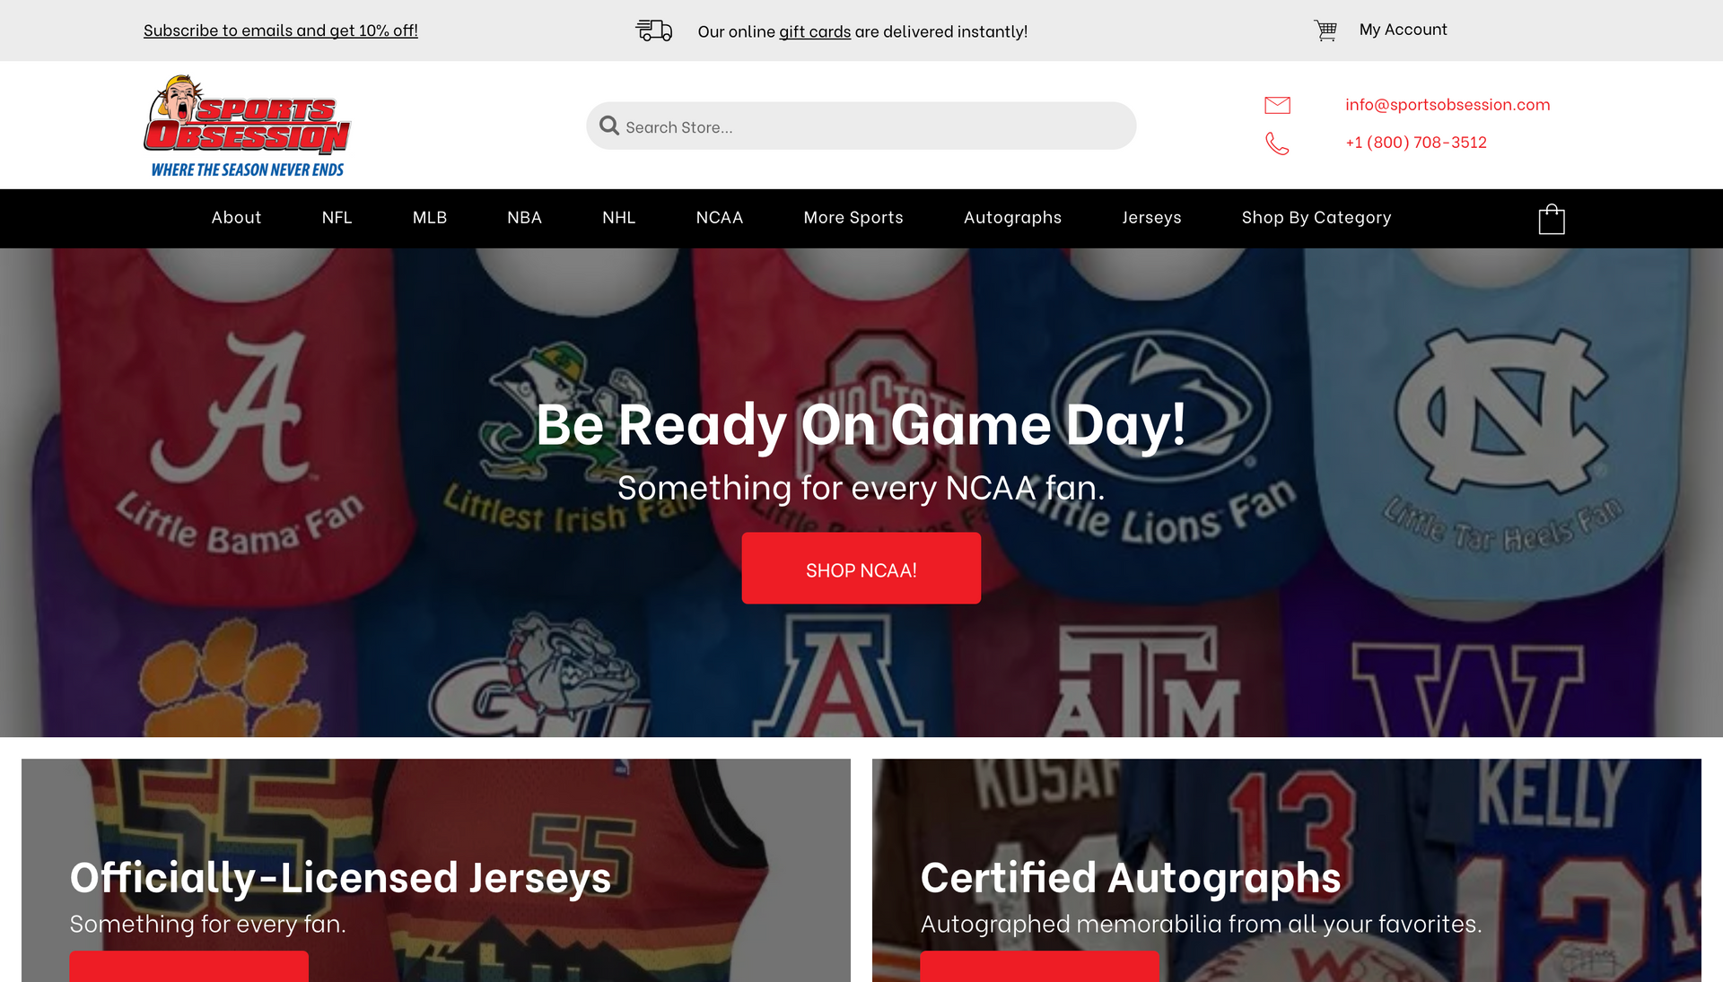Click the shopping bag icon in navbar
Viewport: 1723px width, 982px height.
[1551, 219]
